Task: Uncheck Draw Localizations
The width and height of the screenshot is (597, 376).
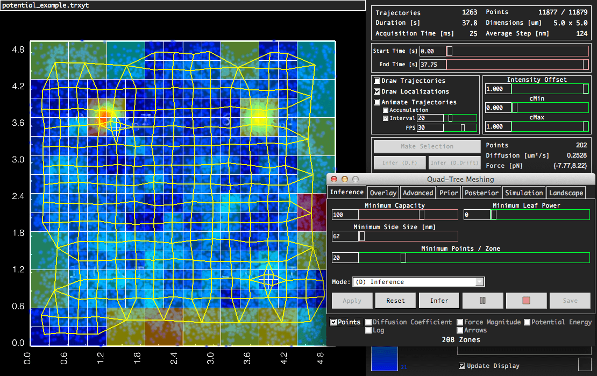Action: [x=377, y=91]
